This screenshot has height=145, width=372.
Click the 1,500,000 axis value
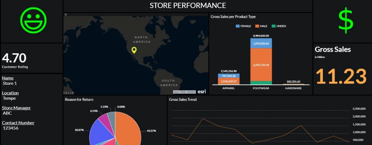(359, 124)
